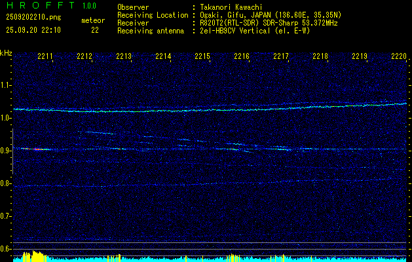The width and height of the screenshot is (412, 262).
Task: Click the kHz axis unit label
Action: click(6, 53)
